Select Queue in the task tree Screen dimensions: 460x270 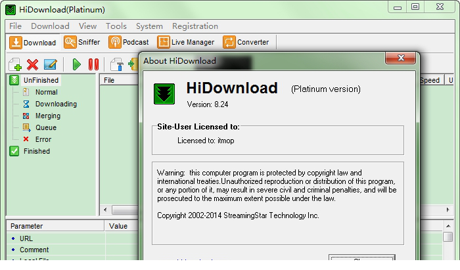(x=46, y=127)
